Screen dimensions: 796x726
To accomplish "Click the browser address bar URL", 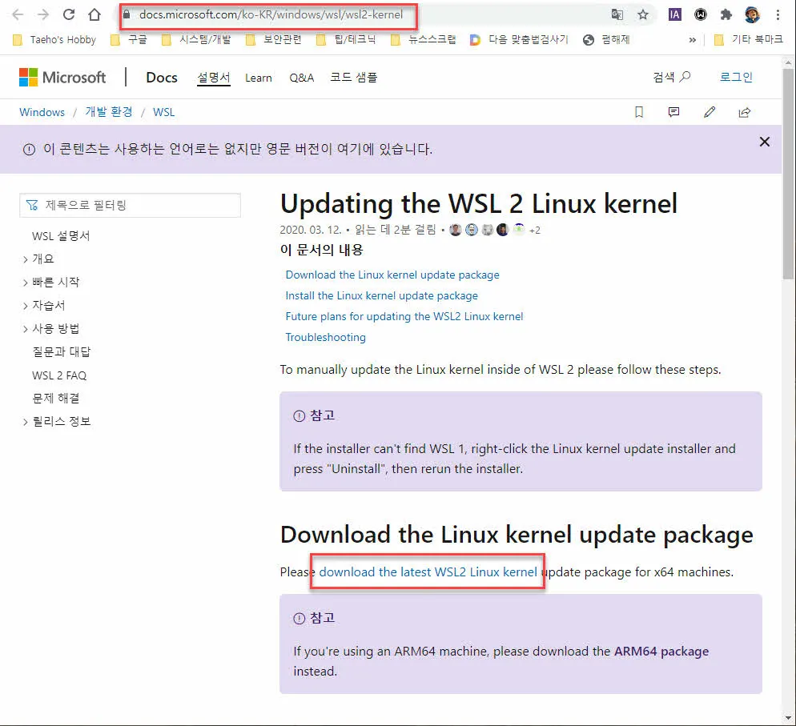I will [271, 14].
